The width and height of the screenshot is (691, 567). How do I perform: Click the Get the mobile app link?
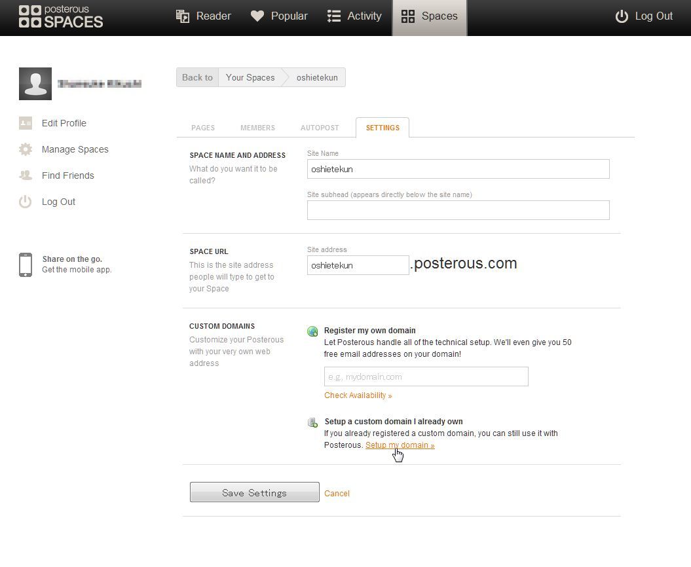click(x=77, y=270)
